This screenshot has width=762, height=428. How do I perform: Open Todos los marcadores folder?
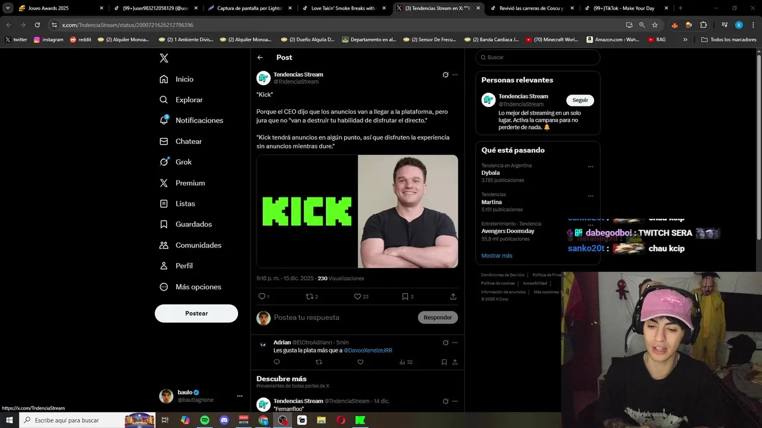[x=729, y=40]
